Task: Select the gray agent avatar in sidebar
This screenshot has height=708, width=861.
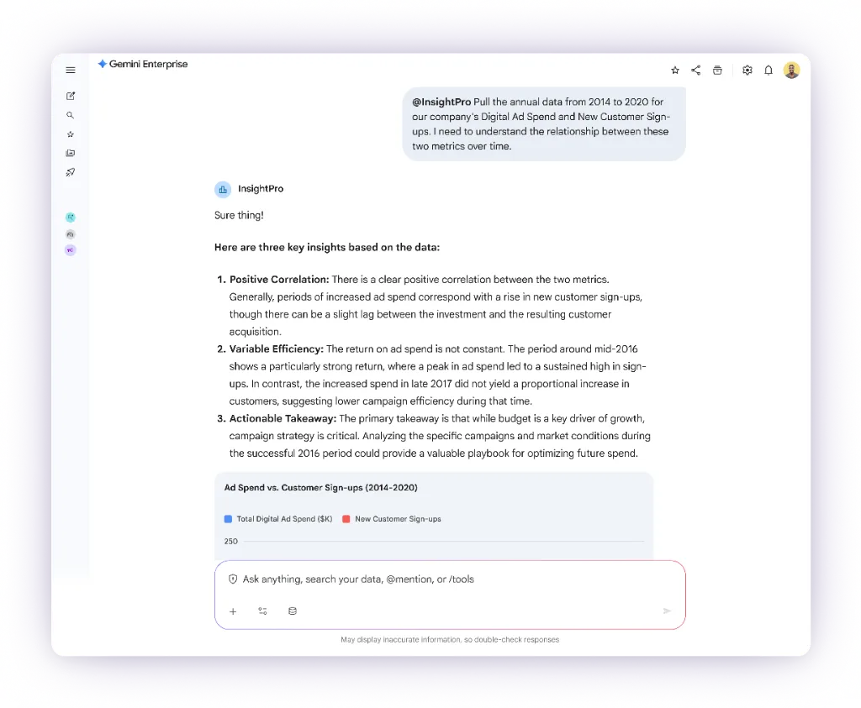Action: [71, 233]
